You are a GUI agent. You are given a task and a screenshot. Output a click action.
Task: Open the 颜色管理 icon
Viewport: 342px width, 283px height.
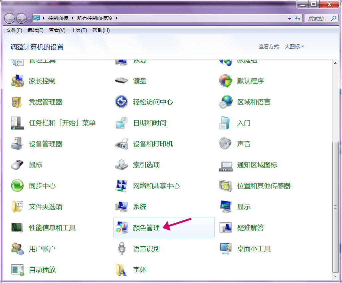click(122, 227)
